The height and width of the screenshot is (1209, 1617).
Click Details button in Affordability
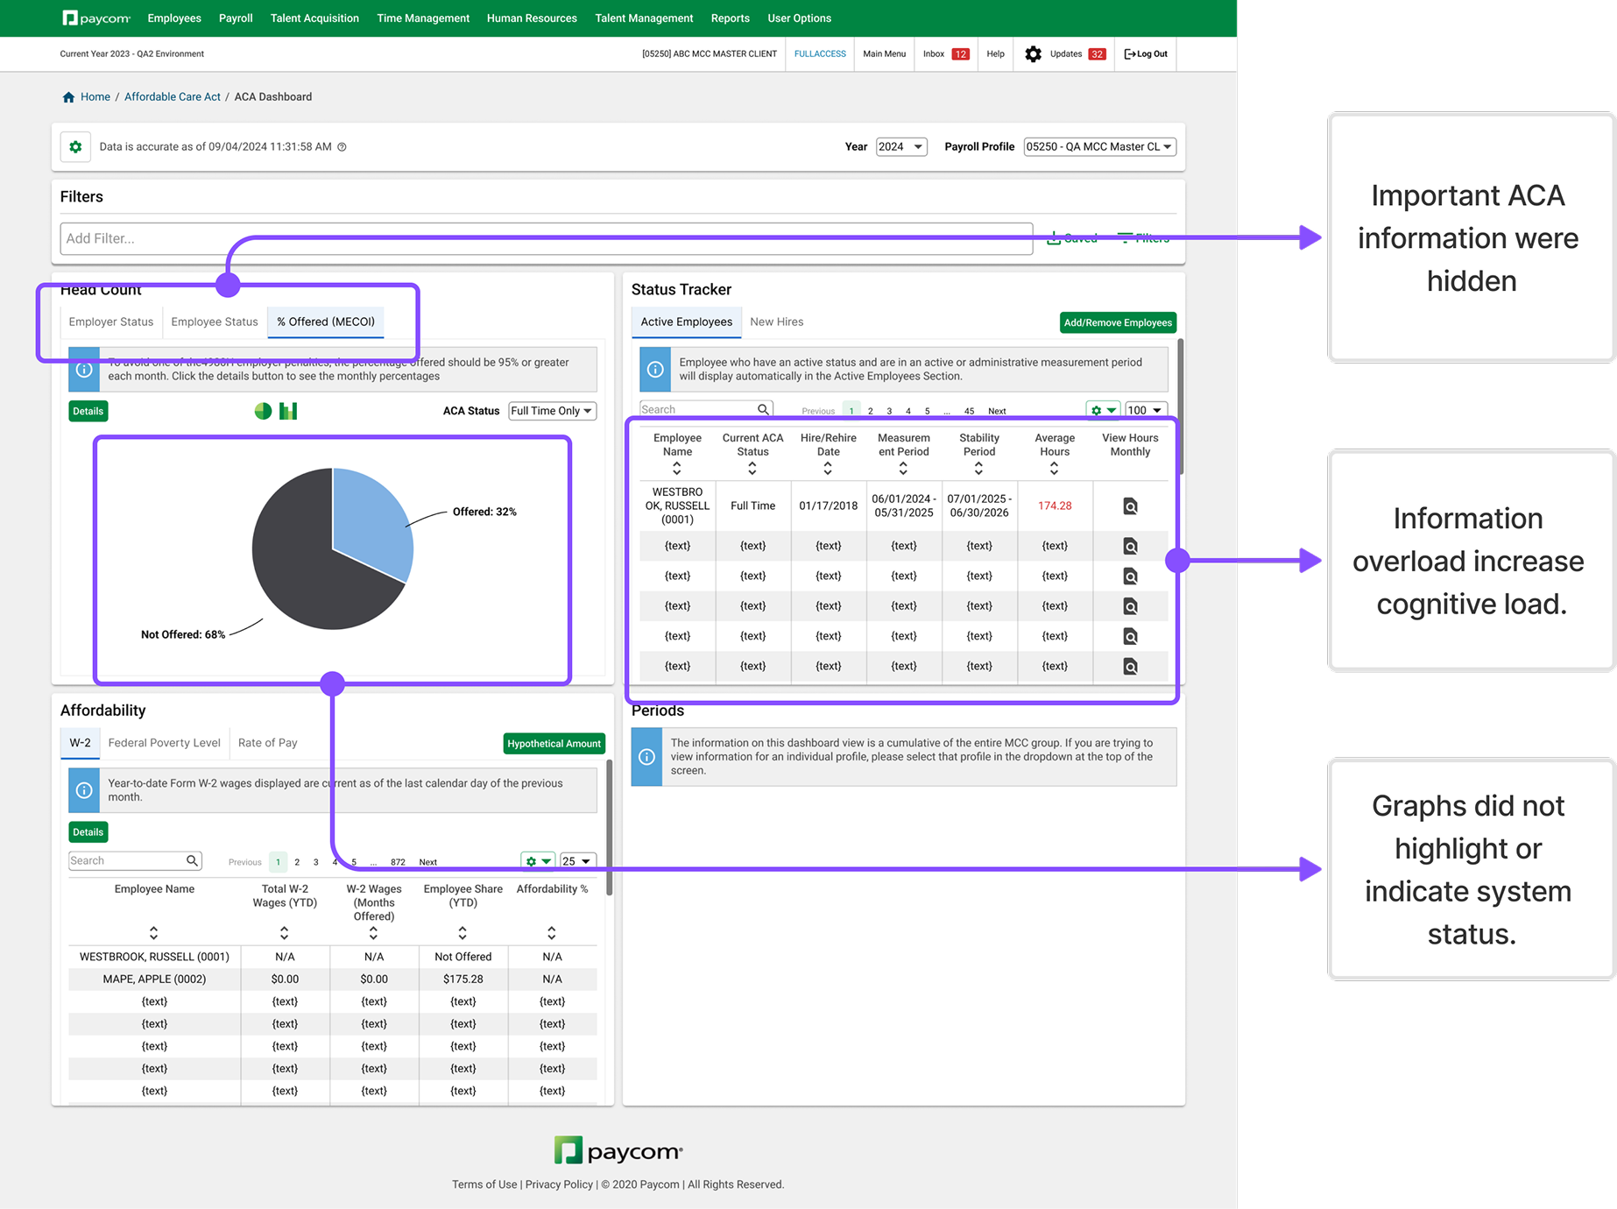click(88, 832)
